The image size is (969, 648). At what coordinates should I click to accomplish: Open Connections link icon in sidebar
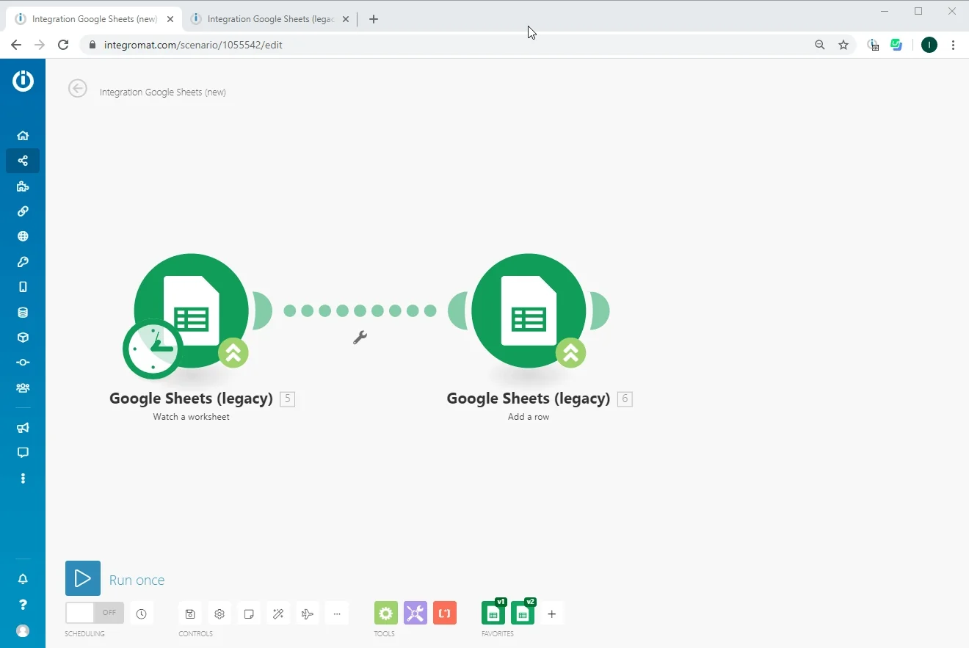[23, 211]
